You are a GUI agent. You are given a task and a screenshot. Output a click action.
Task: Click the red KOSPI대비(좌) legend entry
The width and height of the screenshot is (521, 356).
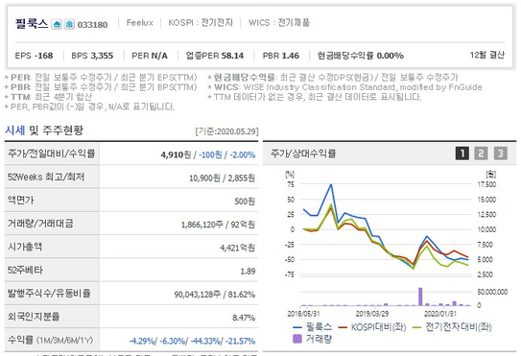point(372,327)
